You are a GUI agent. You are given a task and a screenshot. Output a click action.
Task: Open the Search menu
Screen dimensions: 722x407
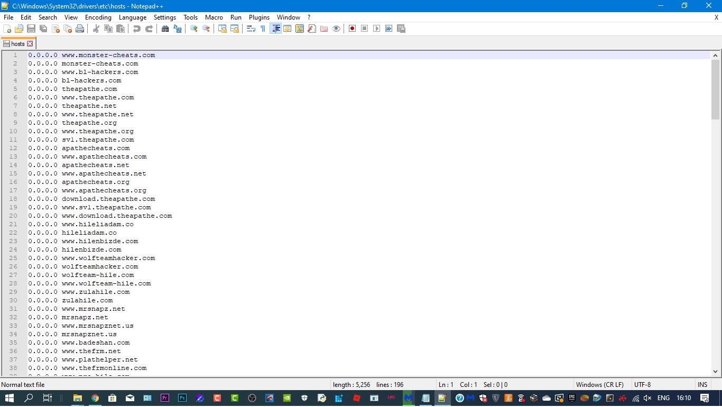(48, 17)
